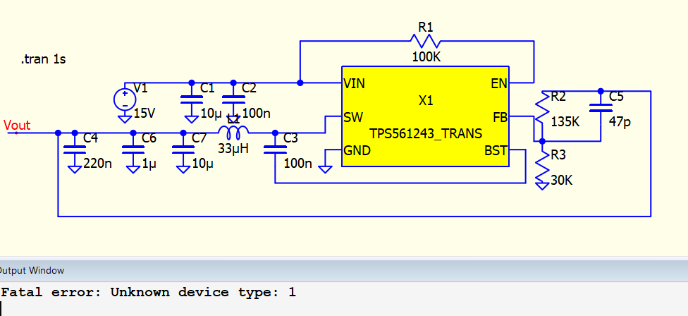Viewport: 688px width, 316px height.
Task: Click the 33µH inductor value text
Action: pos(233,148)
